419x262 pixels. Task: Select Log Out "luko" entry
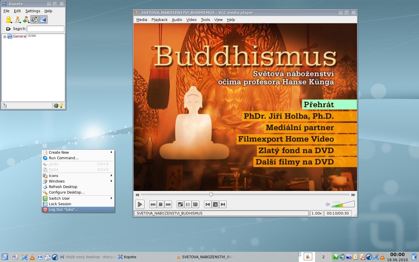(x=78, y=209)
